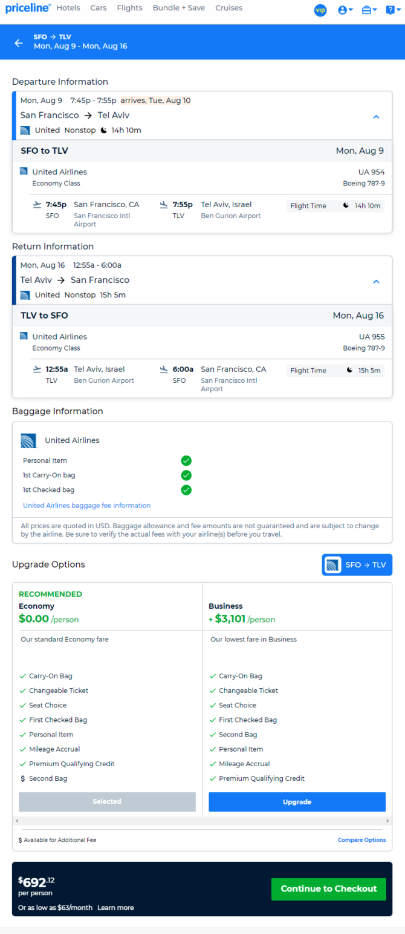Screen dimensions: 405x934
Task: Click the upgrade options horizontal scrollbar
Action: (202, 820)
